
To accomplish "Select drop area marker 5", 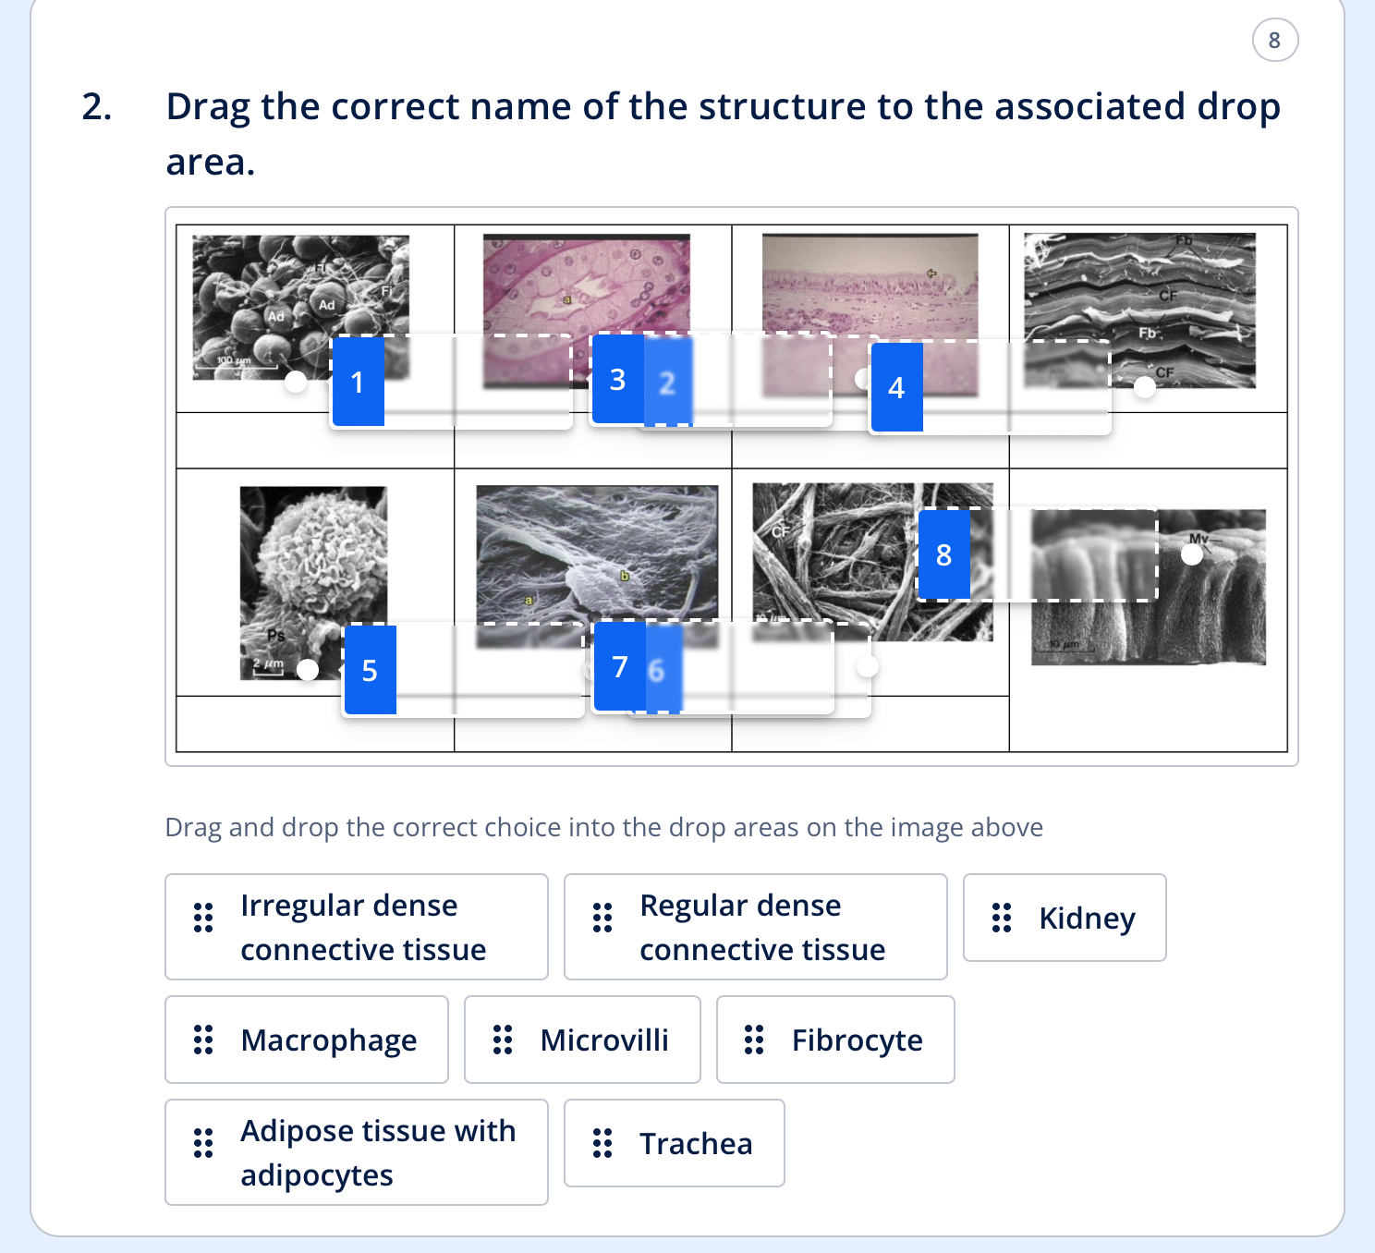I will [x=370, y=671].
